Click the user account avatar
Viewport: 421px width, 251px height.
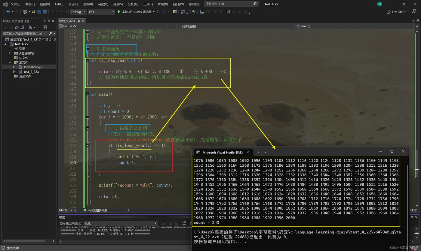click(x=380, y=4)
